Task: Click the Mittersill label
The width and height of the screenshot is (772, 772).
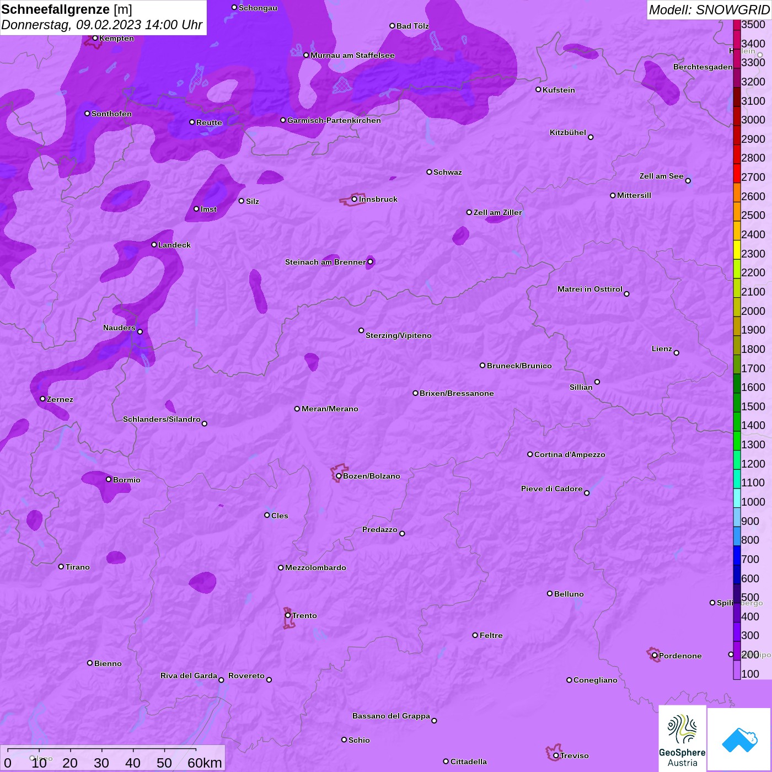Action: pos(634,195)
